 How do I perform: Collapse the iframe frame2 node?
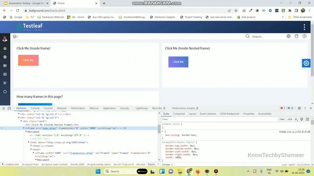tap(33, 153)
